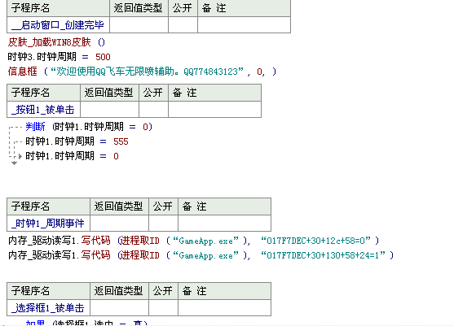This screenshot has width=454, height=326.
Task: Click the address string ending in 12c+58=0
Action: (x=316, y=241)
